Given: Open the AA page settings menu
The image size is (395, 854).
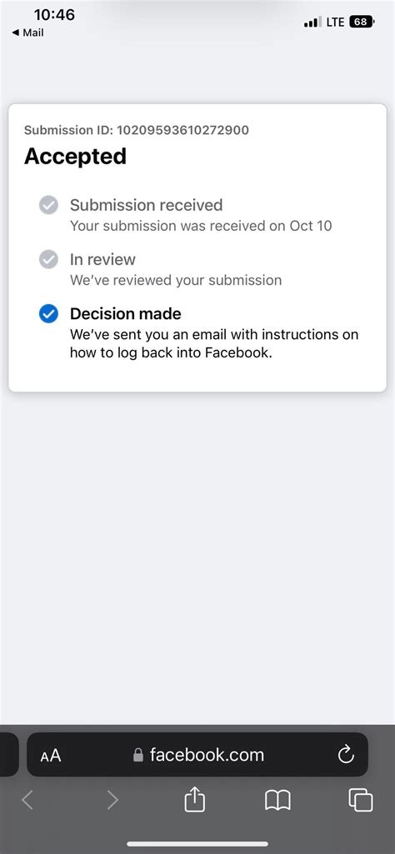Looking at the screenshot, I should point(51,756).
